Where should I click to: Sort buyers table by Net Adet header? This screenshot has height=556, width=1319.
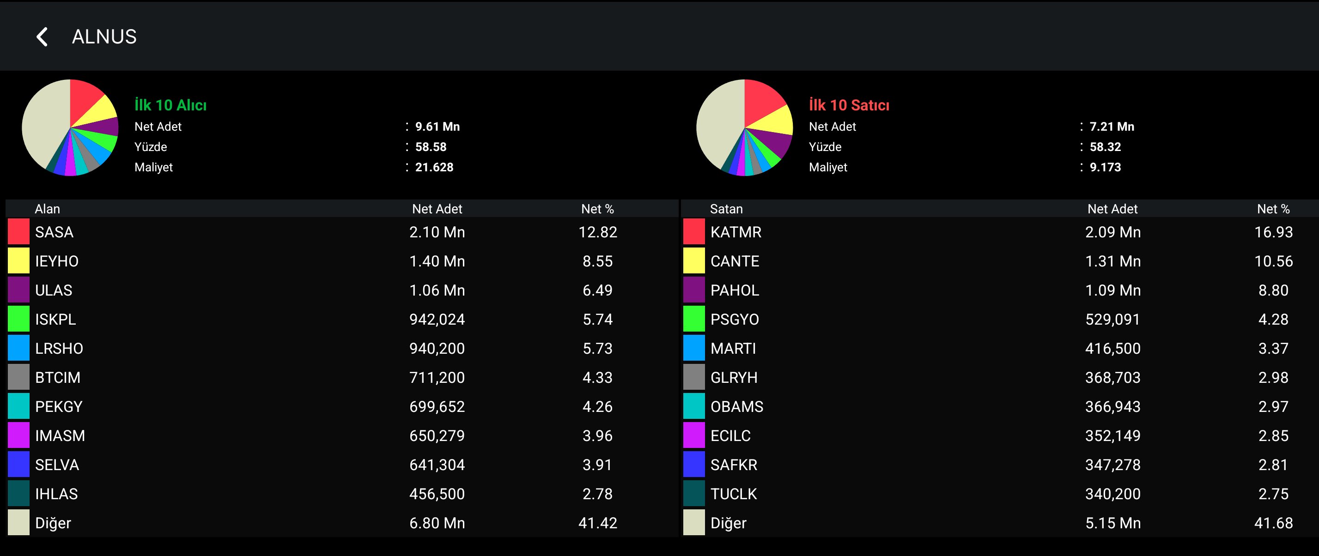point(437,209)
